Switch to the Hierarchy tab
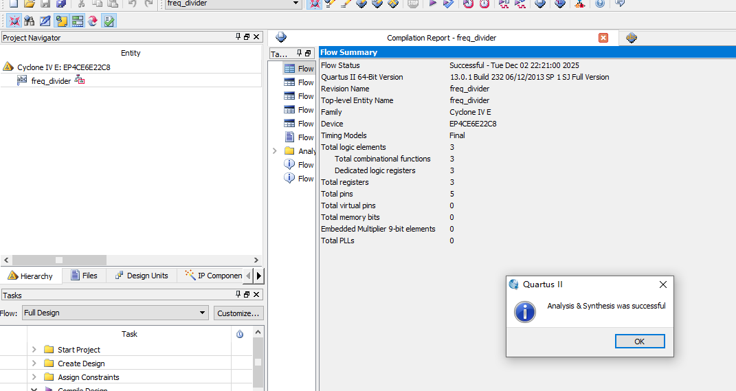This screenshot has height=391, width=736. [31, 276]
